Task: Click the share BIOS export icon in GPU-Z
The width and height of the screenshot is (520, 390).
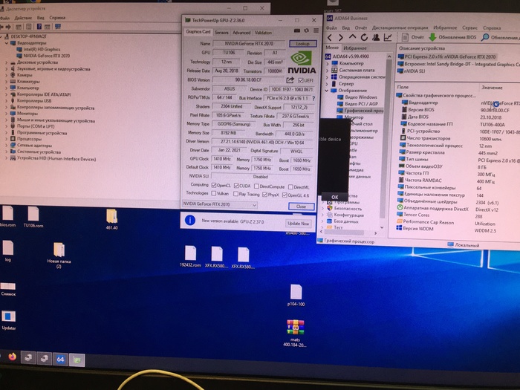Action: tap(290, 80)
